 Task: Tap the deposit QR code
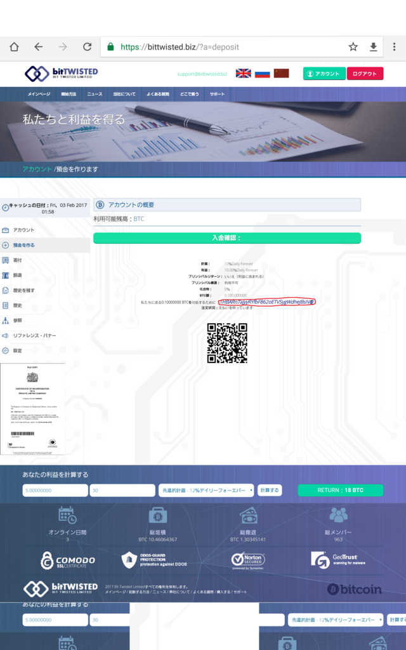pyautogui.click(x=227, y=343)
